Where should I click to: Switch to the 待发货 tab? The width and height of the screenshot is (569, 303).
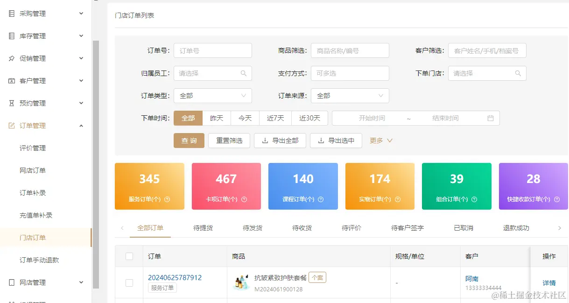(252, 228)
